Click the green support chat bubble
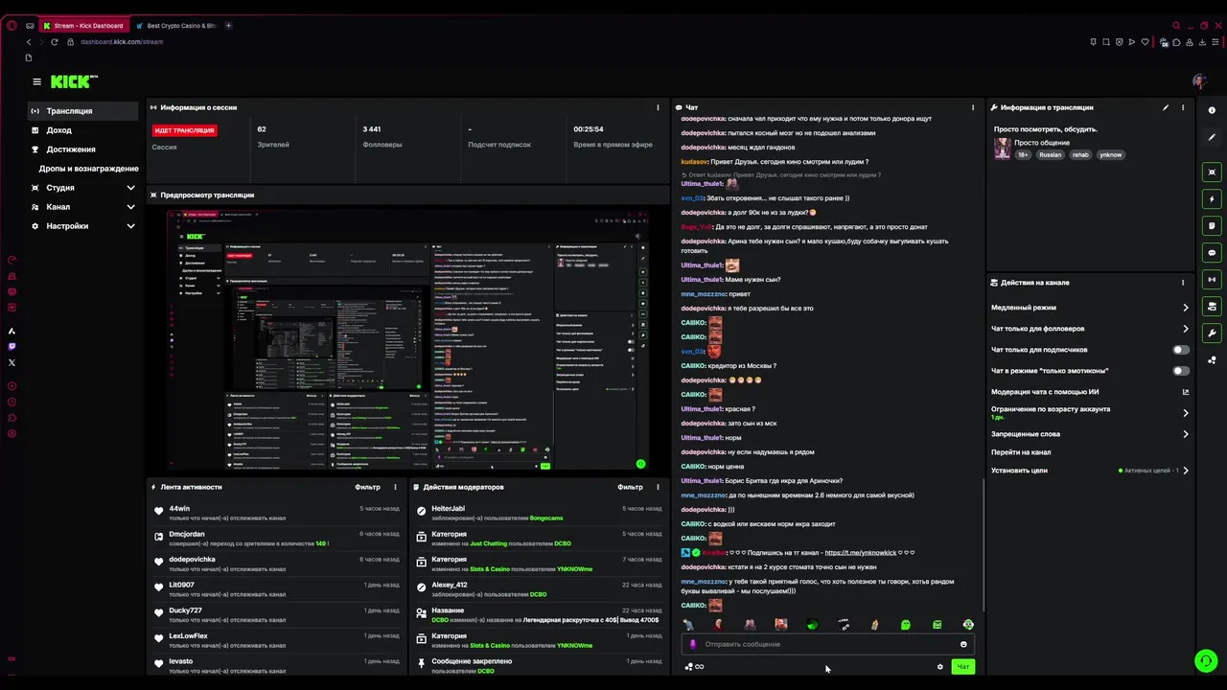1227x690 pixels. tap(1206, 660)
